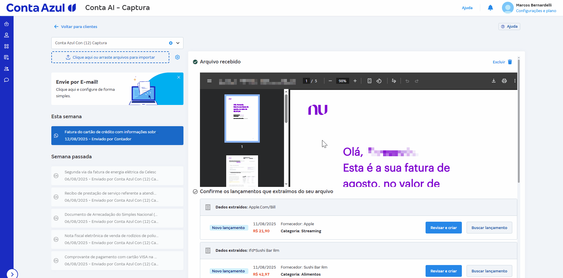Image resolution: width=563 pixels, height=278 pixels.
Task: Click Novo lançamento badge for Sushi Bar Rm
Action: (229, 271)
